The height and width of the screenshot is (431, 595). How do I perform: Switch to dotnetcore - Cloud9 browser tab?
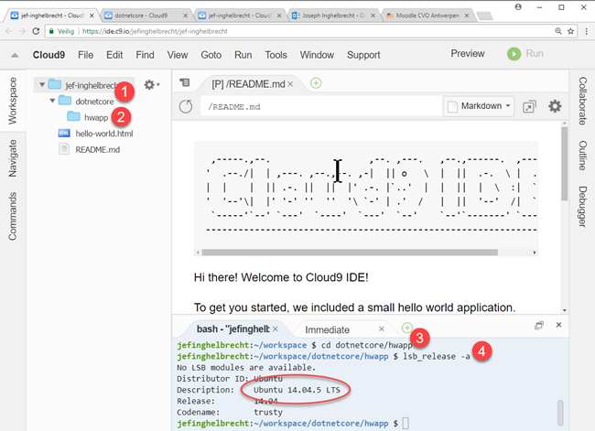tap(146, 16)
